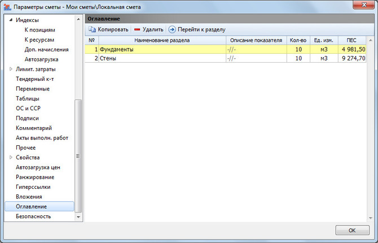Viewport: 378px width, 243px height.
Task: Click the 4 981,50 value cell
Action: click(352, 49)
